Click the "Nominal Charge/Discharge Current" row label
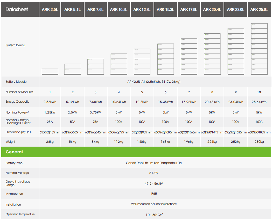 [x=18, y=122]
